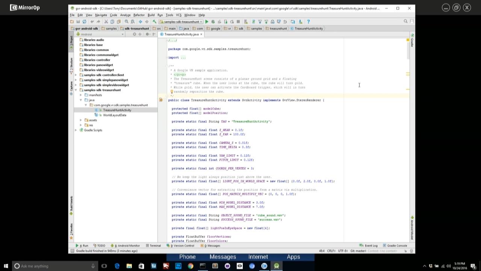Click the Make Project hammer icon
Image resolution: width=481 pixels, height=271 pixels.
click(x=154, y=21)
